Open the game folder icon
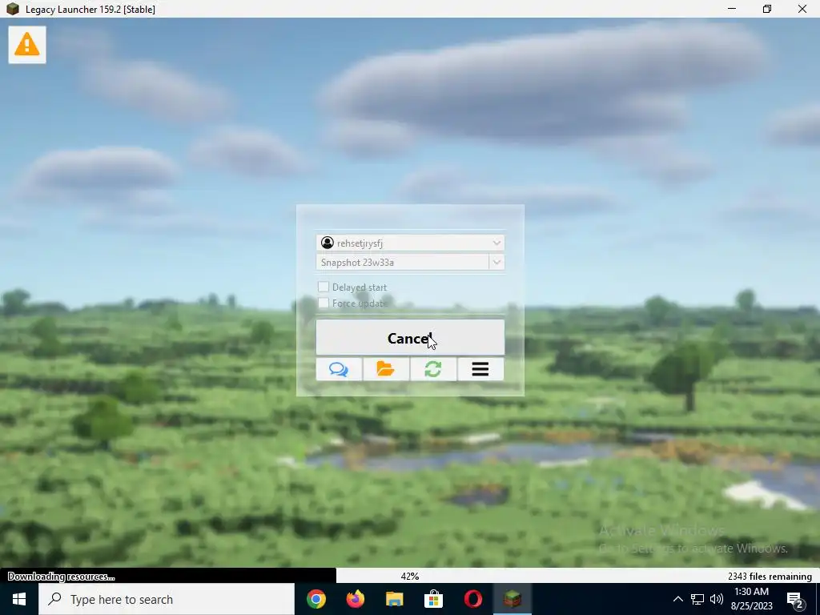 tap(386, 369)
